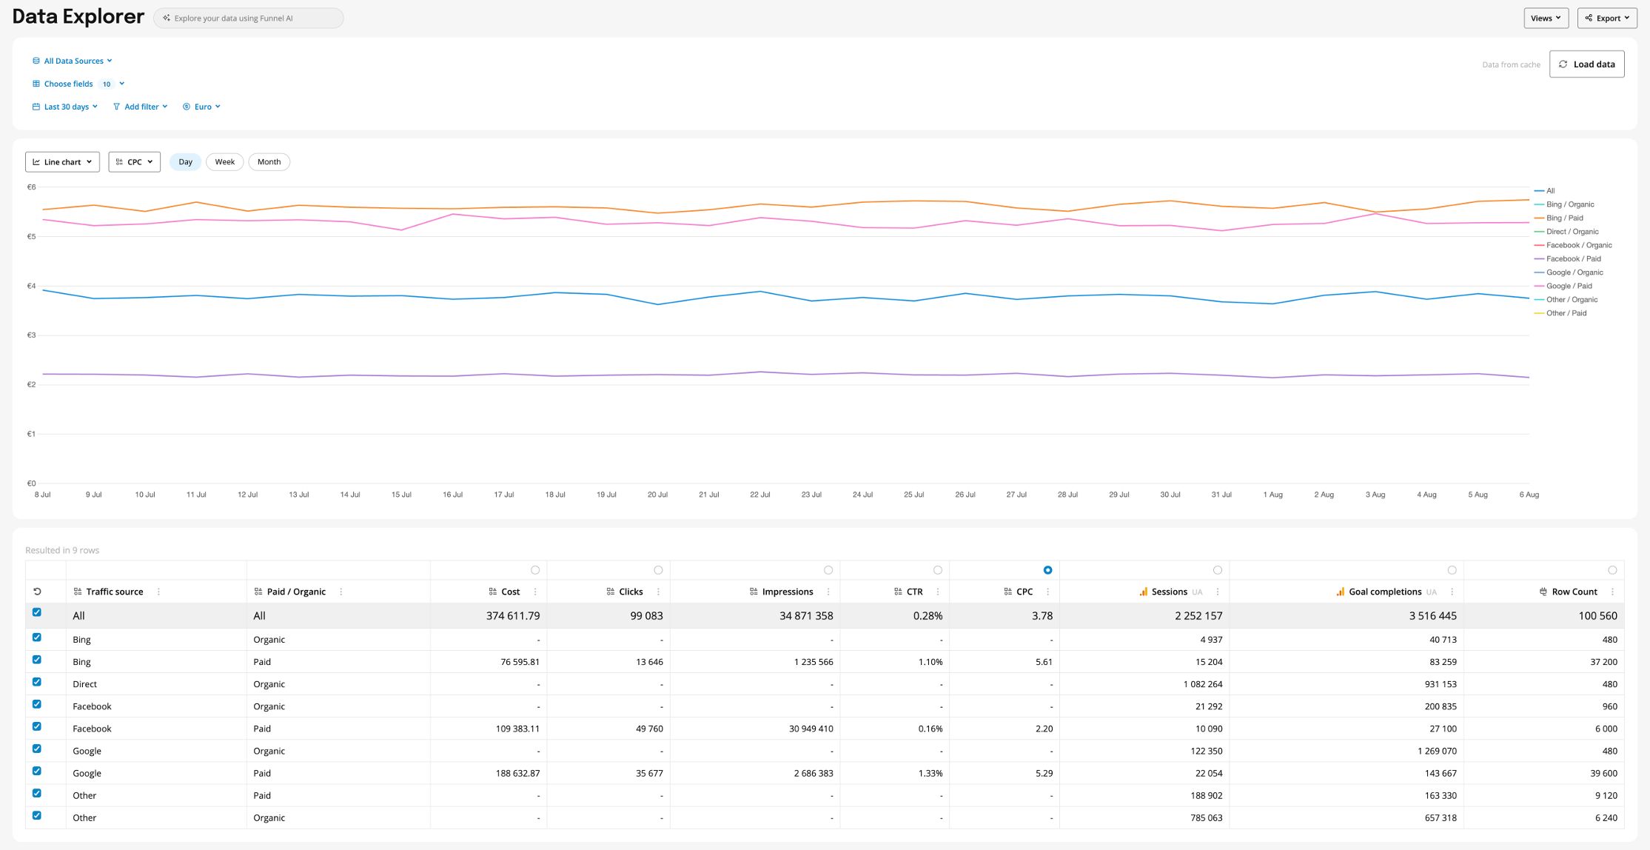Click the calendar icon for date range
This screenshot has height=850, width=1650.
click(x=36, y=107)
